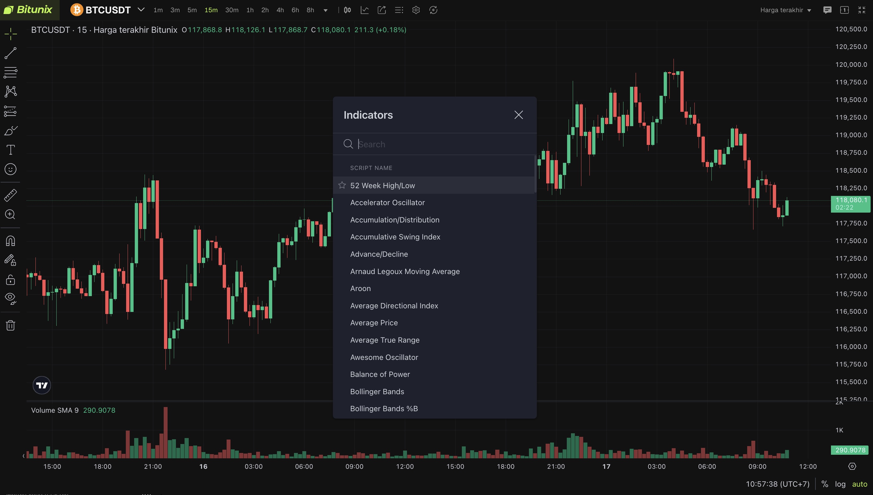Open the Fibonacci retracement tools
Viewport: 873px width, 495px height.
[10, 72]
